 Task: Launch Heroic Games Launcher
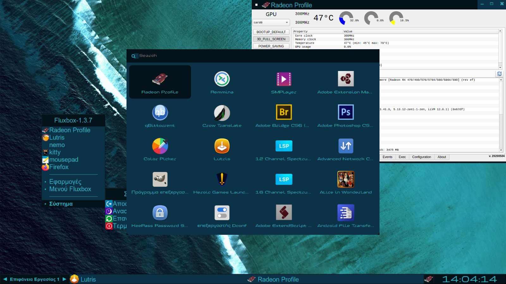tap(222, 182)
